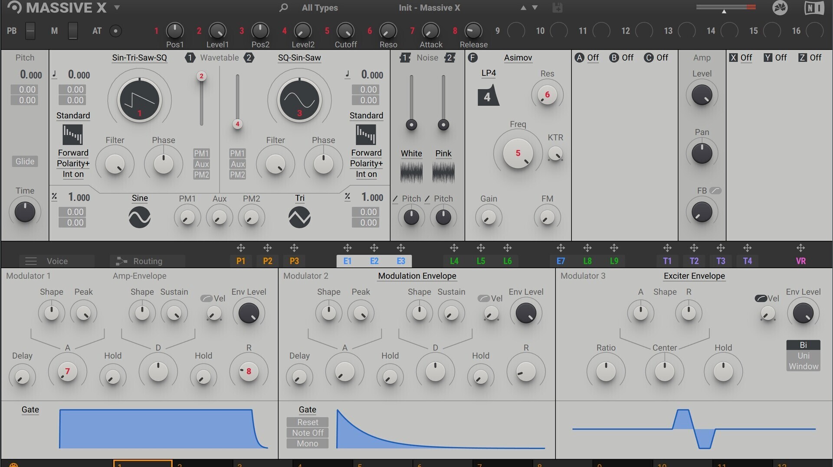Screen dimensions: 833x467
Task: Grab the drag handle above L5
Action: point(481,248)
